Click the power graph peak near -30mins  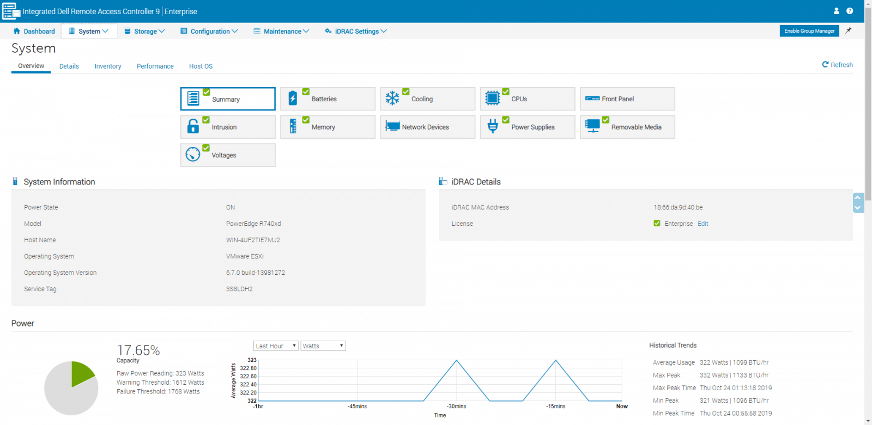(x=457, y=360)
